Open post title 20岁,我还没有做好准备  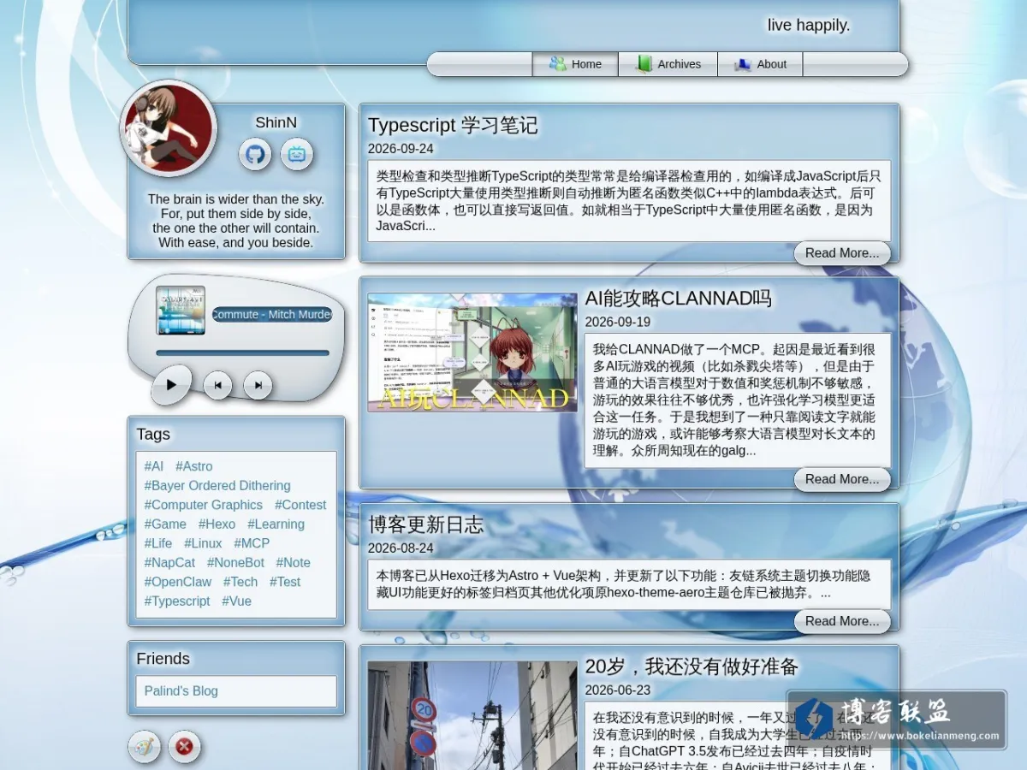pyautogui.click(x=692, y=666)
